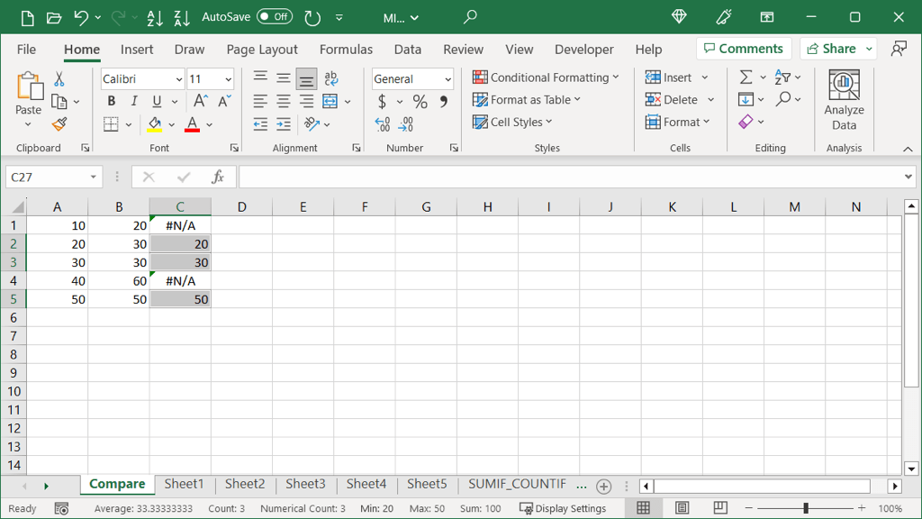Viewport: 922px width, 519px height.
Task: Click the Find and Select magnifier
Action: 782,99
